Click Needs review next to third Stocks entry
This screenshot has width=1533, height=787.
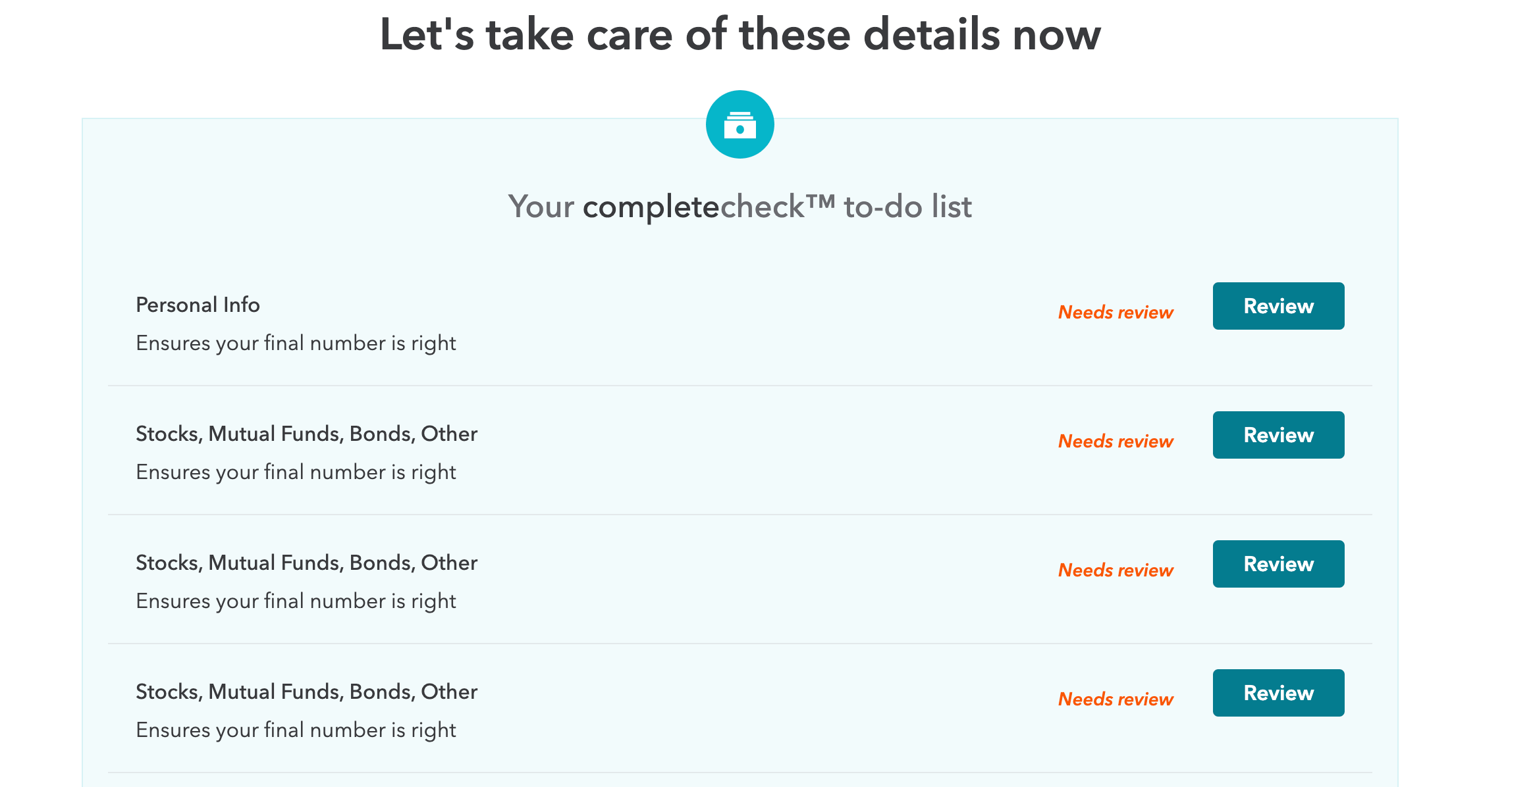tap(1116, 570)
